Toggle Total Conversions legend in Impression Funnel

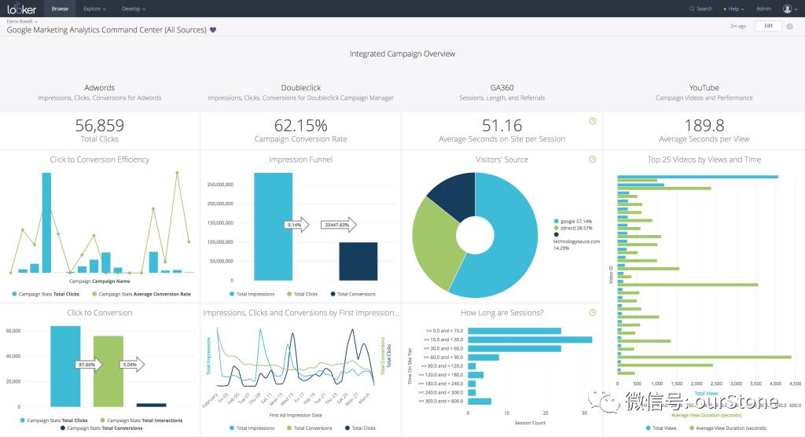tap(353, 294)
